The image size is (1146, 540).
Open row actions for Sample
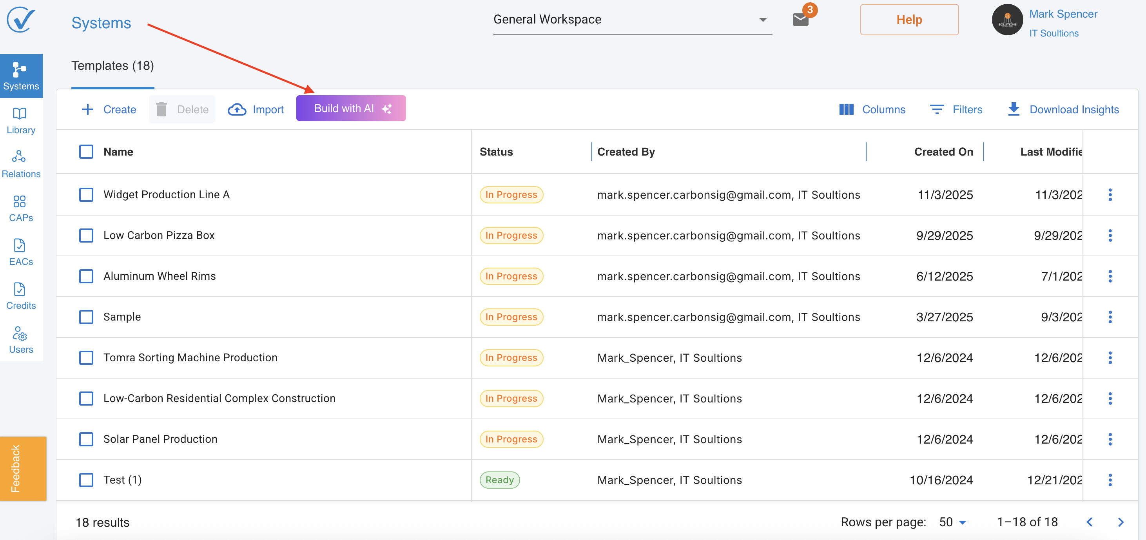coord(1110,317)
